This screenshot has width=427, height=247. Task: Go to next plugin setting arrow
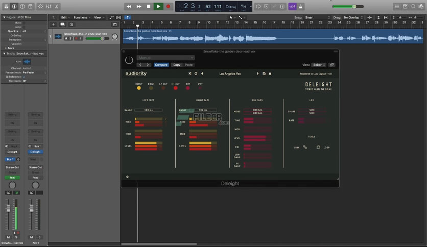148,65
